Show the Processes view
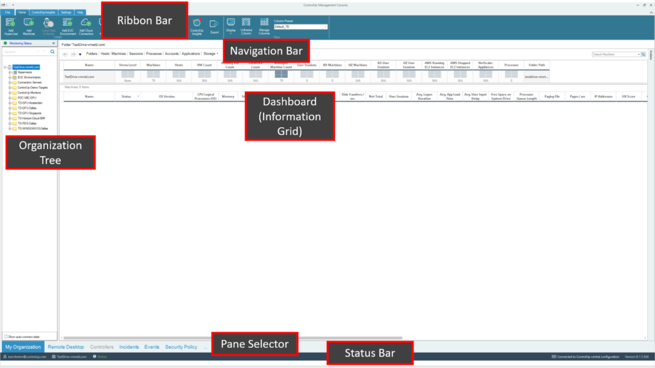The height and width of the screenshot is (368, 655). click(x=154, y=54)
